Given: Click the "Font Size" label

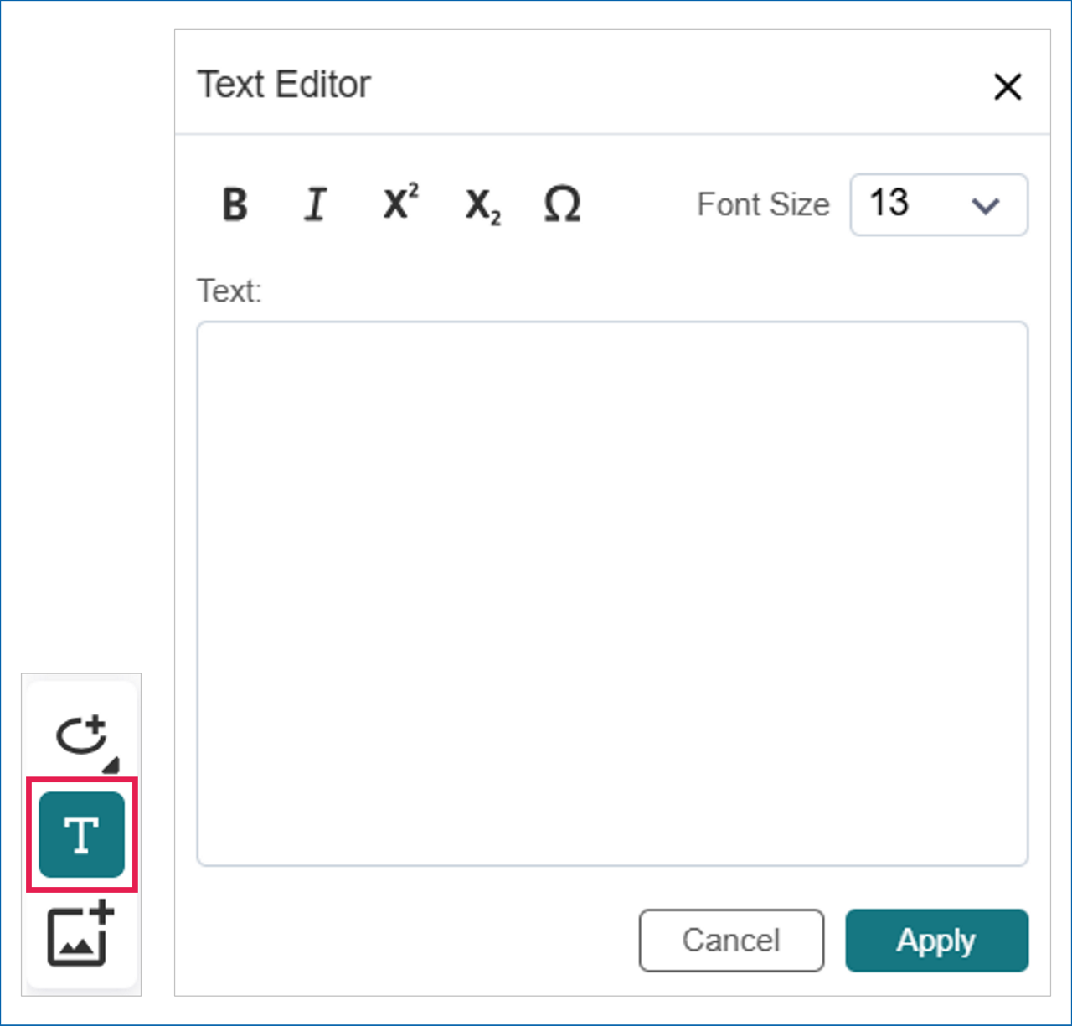Looking at the screenshot, I should pos(763,204).
